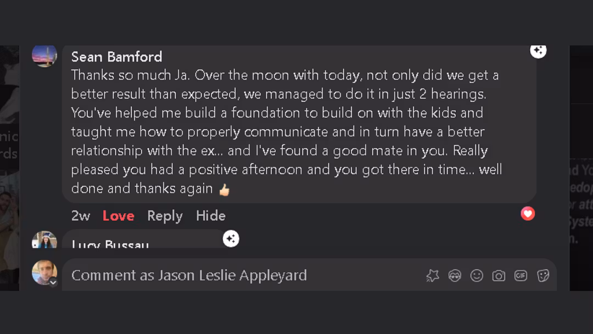Insert an emoji via smiley icon

coord(477,276)
